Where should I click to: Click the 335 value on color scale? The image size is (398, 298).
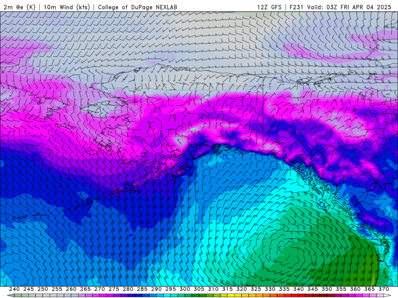pos(284,289)
